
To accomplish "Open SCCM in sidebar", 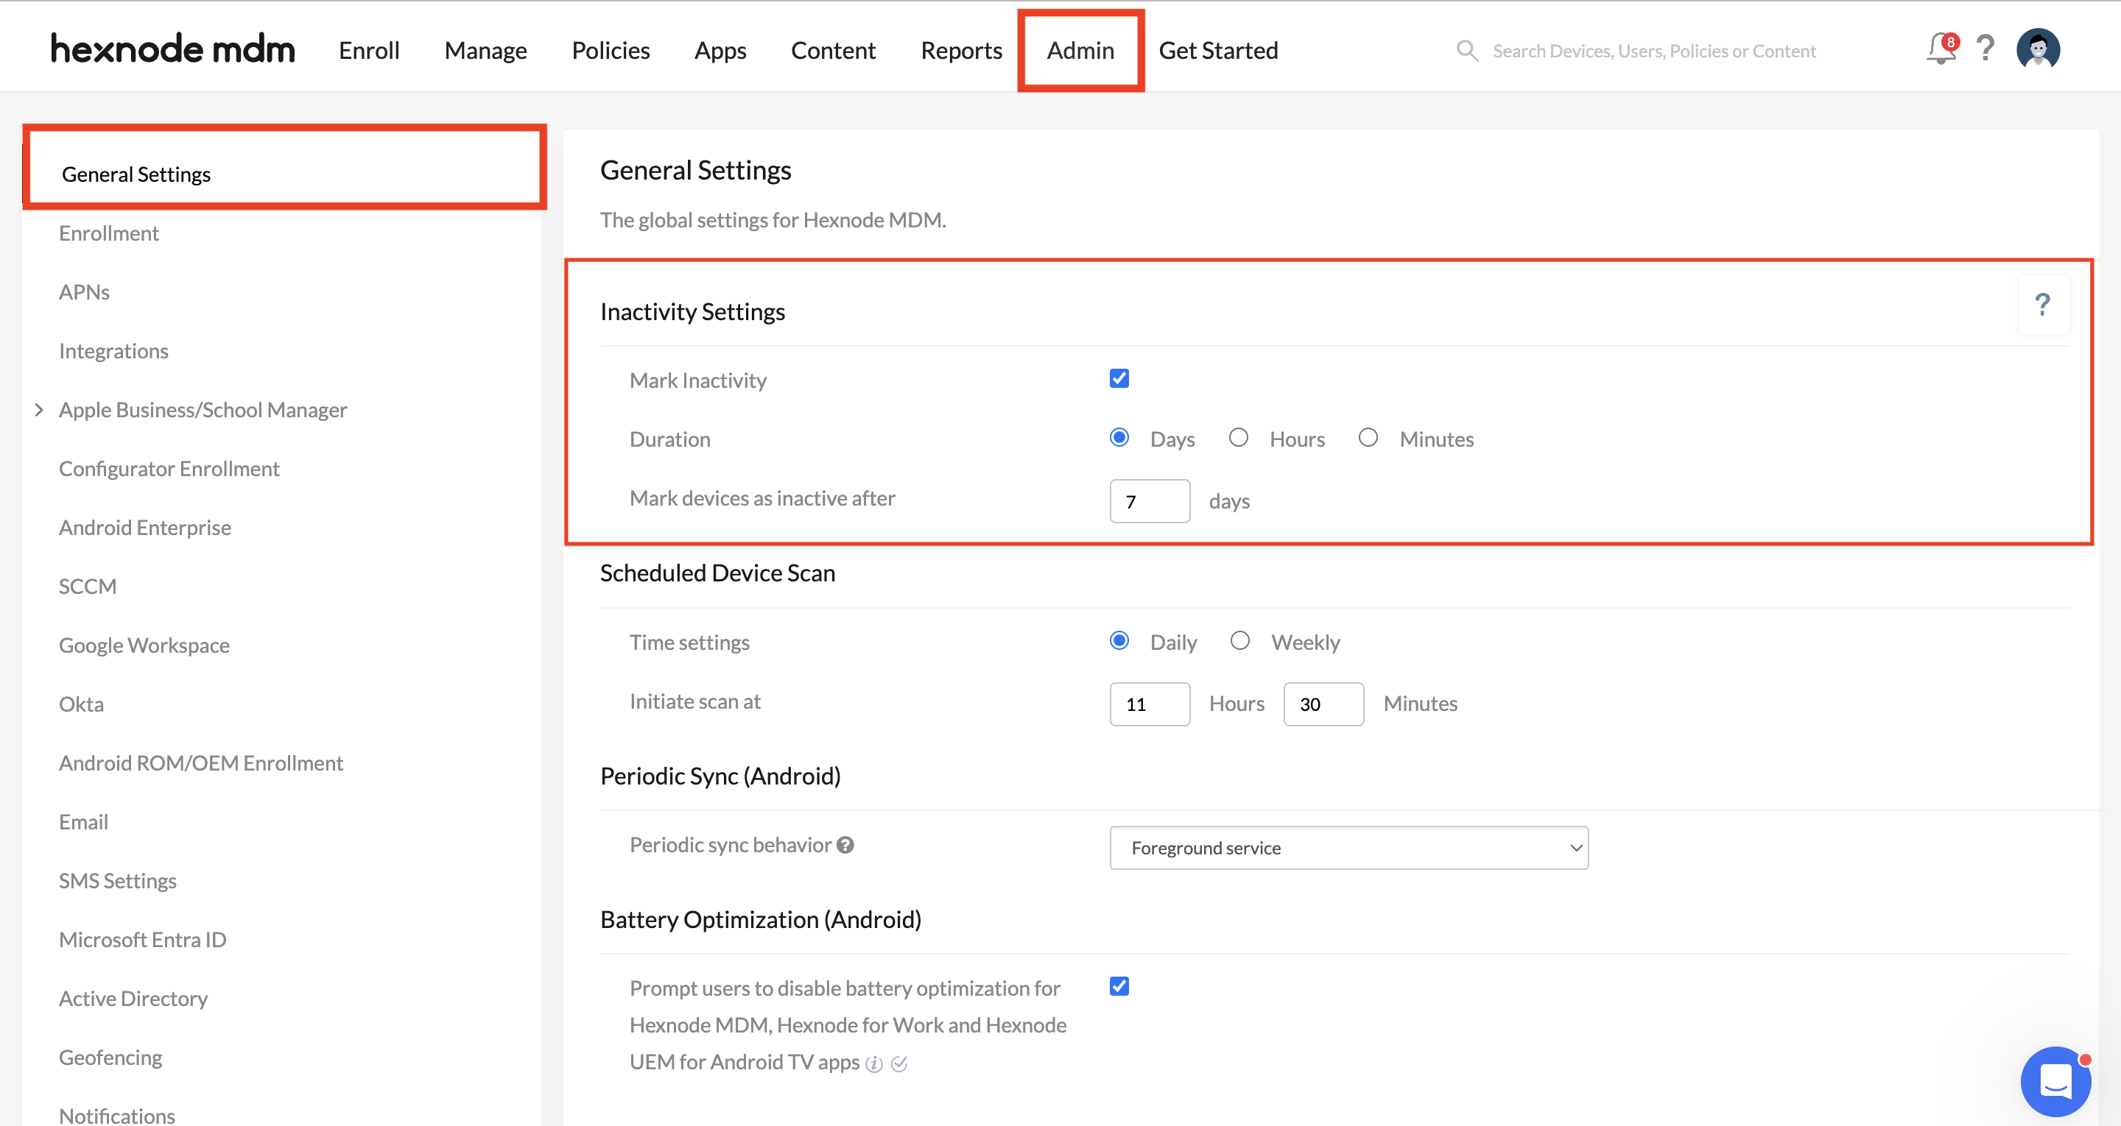I will pyautogui.click(x=88, y=586).
